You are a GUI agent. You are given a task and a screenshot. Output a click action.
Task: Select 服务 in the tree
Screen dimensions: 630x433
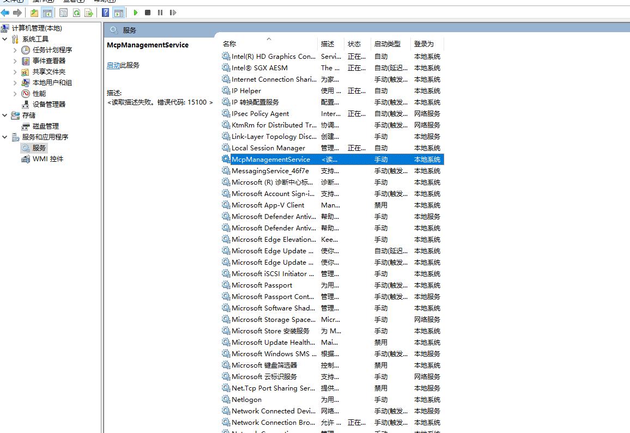pos(39,148)
